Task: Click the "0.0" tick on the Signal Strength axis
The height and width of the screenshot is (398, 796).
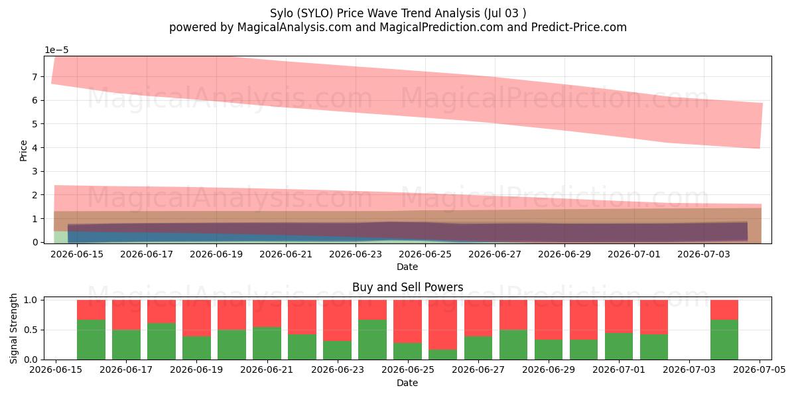Action: tap(33, 360)
